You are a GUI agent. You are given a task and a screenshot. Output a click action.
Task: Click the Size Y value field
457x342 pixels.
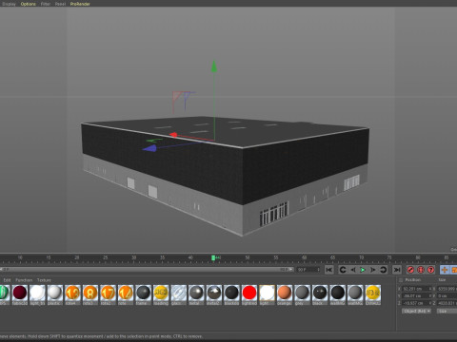tap(447, 295)
